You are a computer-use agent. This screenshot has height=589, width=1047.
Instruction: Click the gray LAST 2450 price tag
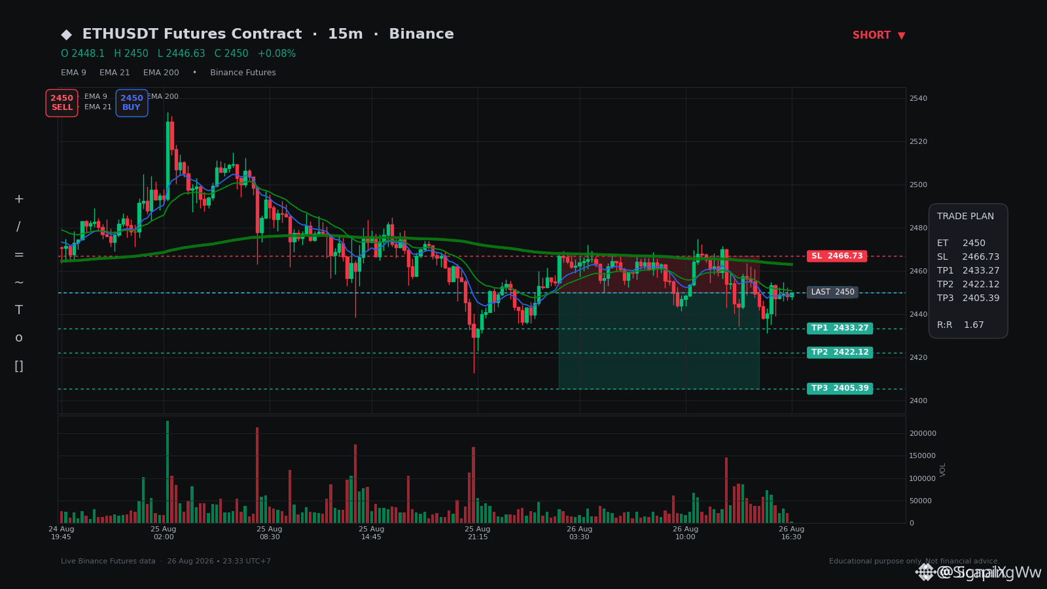[x=832, y=292]
